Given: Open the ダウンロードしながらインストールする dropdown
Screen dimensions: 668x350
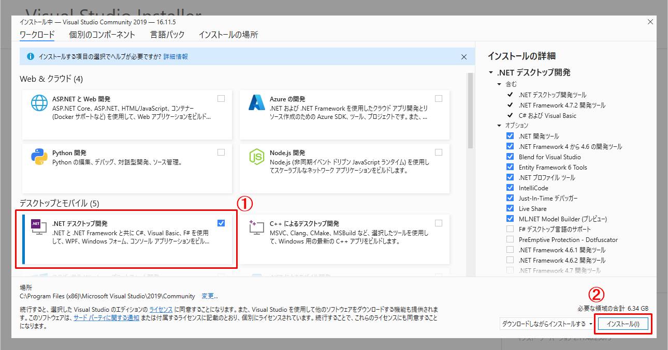Looking at the screenshot, I should tap(547, 324).
